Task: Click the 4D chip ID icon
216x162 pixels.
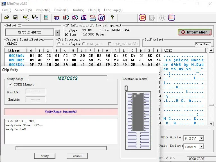Action: click(x=57, y=18)
